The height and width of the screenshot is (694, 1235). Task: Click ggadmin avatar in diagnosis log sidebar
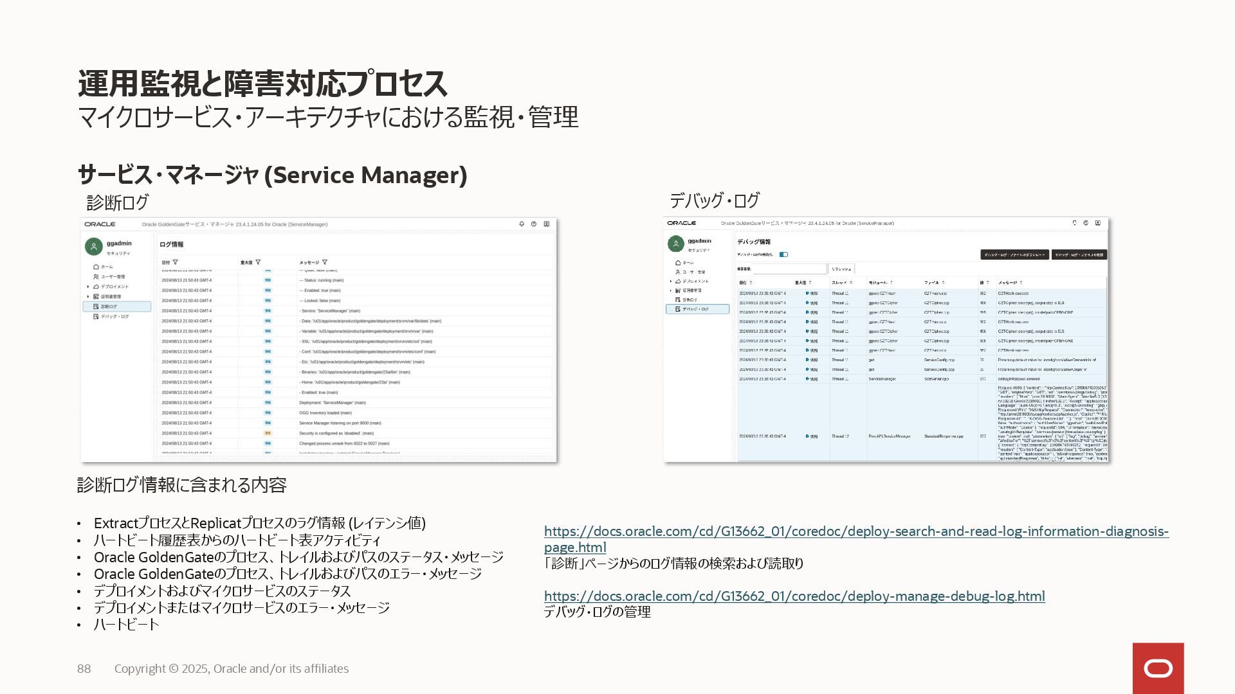94,247
